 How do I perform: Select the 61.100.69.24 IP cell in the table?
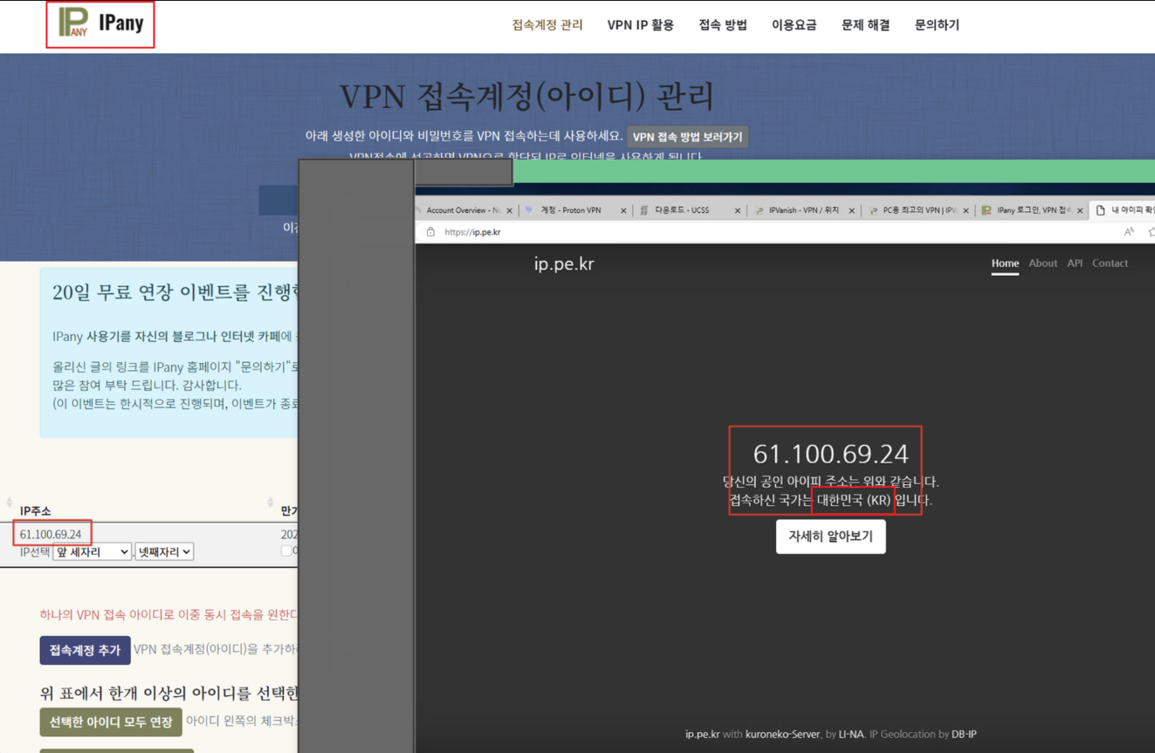(x=51, y=534)
